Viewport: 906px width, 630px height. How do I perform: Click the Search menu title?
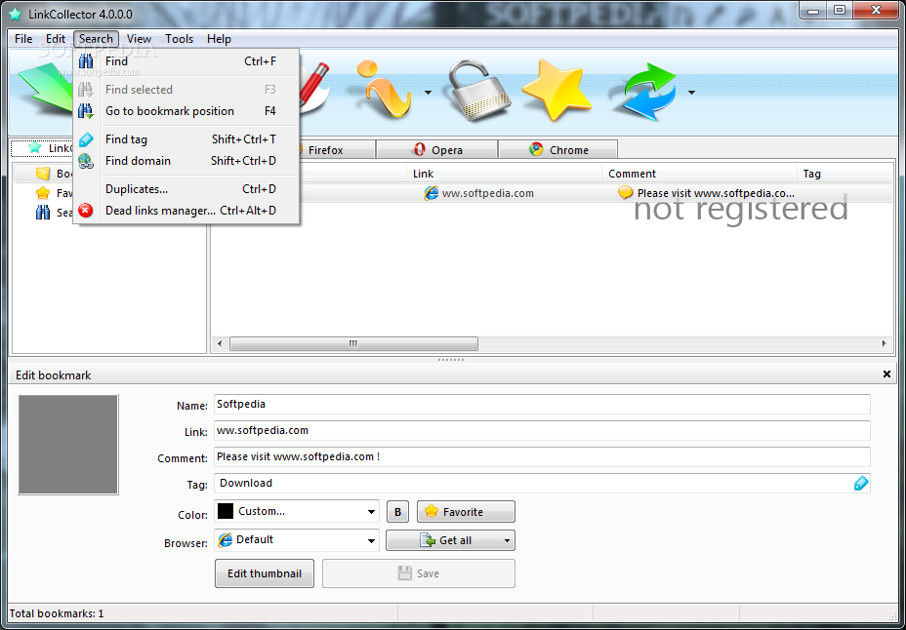(x=96, y=39)
